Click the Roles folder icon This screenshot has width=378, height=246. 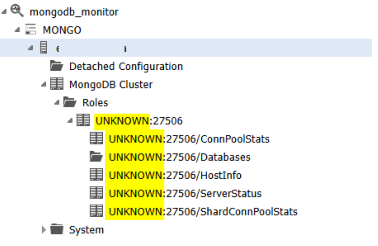tap(70, 103)
